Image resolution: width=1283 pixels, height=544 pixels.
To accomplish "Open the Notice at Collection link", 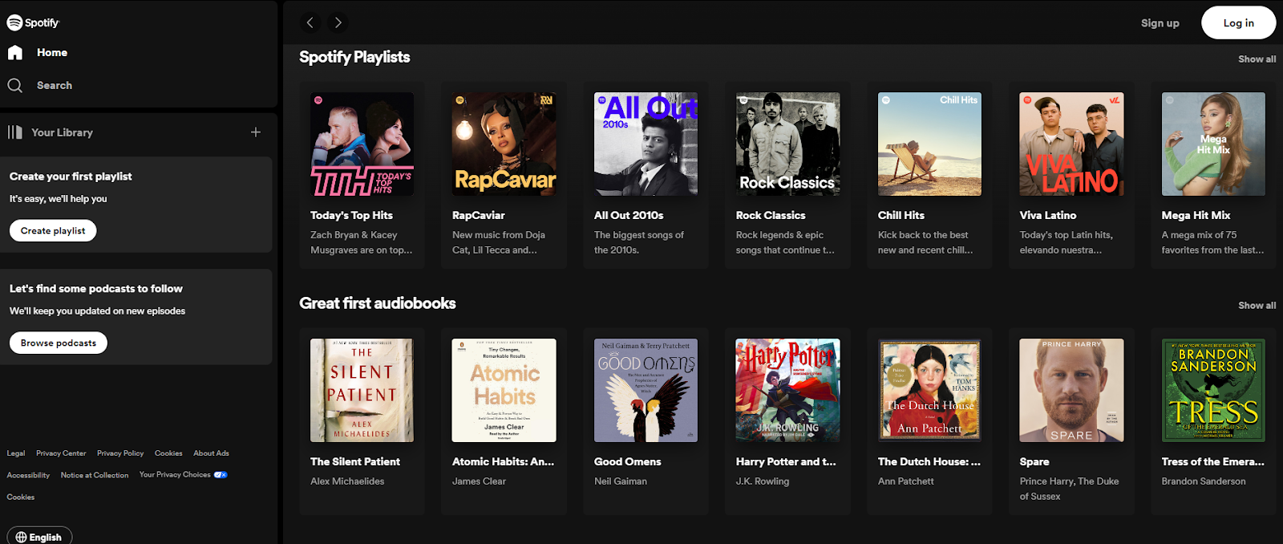I will coord(95,475).
